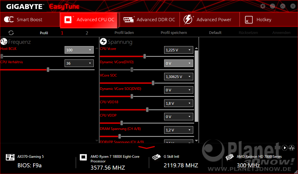The image size is (298, 174).
Task: Click the graphics card icon beside Radeon HD
Action: tap(230, 157)
